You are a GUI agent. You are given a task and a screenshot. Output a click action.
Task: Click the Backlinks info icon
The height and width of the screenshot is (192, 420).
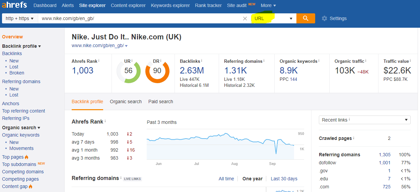click(202, 61)
